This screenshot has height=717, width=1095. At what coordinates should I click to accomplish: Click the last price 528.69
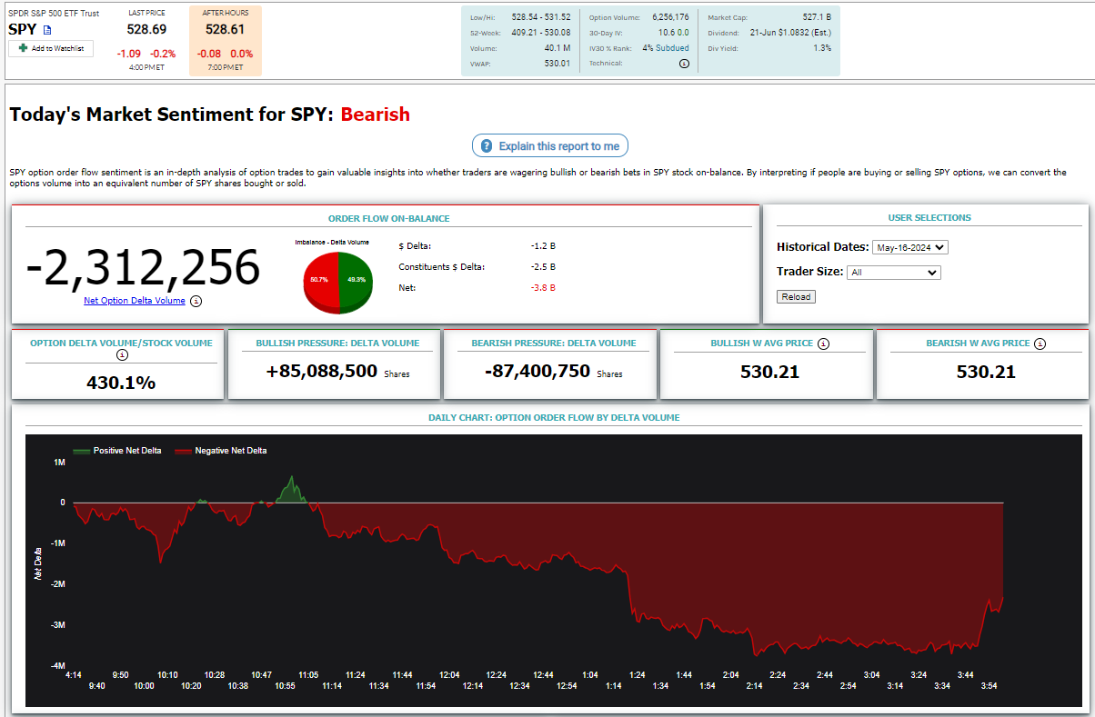[146, 29]
